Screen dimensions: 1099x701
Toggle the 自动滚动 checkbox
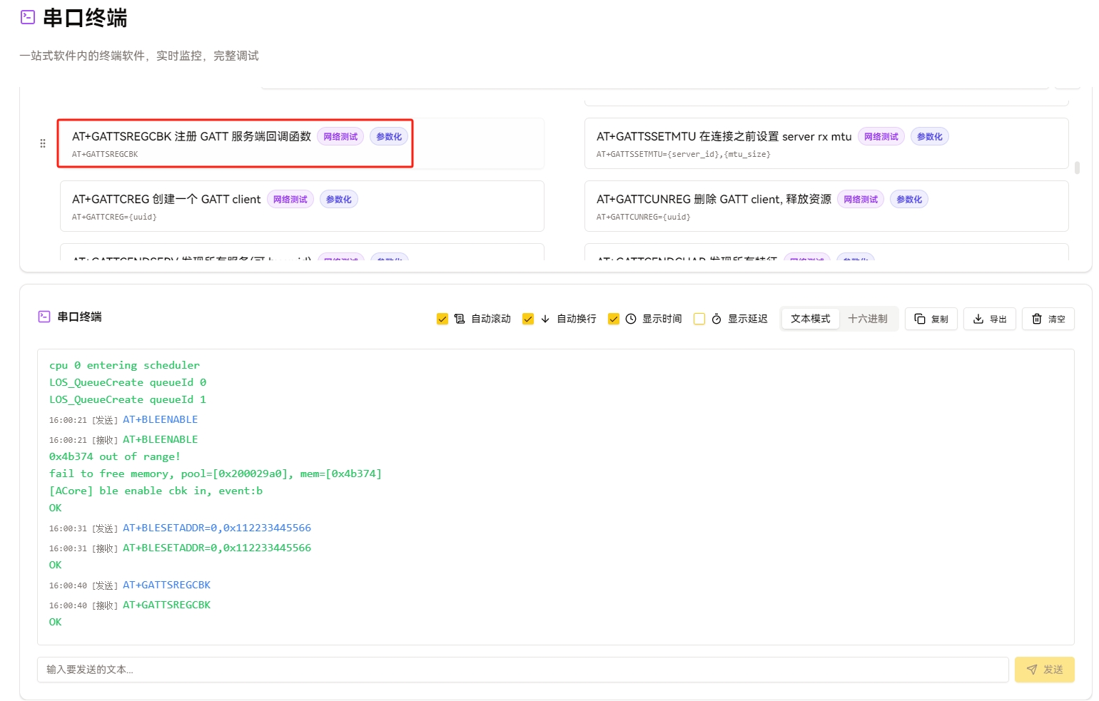click(x=442, y=319)
